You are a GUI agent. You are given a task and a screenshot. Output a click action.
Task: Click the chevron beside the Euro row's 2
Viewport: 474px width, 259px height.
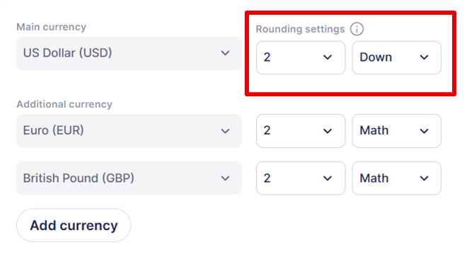[328, 131]
